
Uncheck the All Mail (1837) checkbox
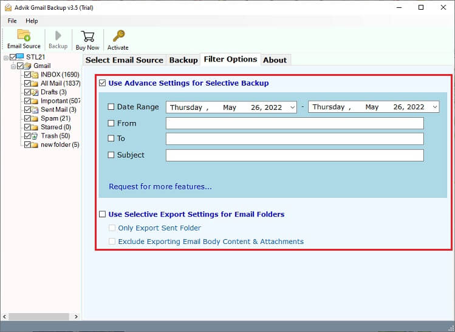(27, 84)
